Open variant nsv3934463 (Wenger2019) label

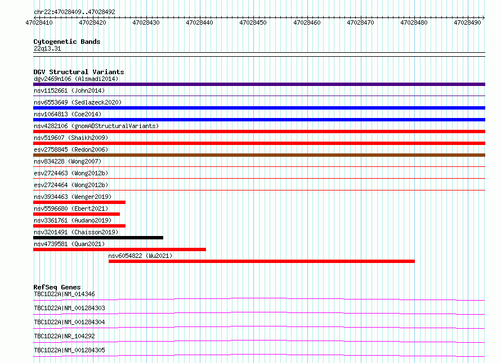[x=73, y=197]
